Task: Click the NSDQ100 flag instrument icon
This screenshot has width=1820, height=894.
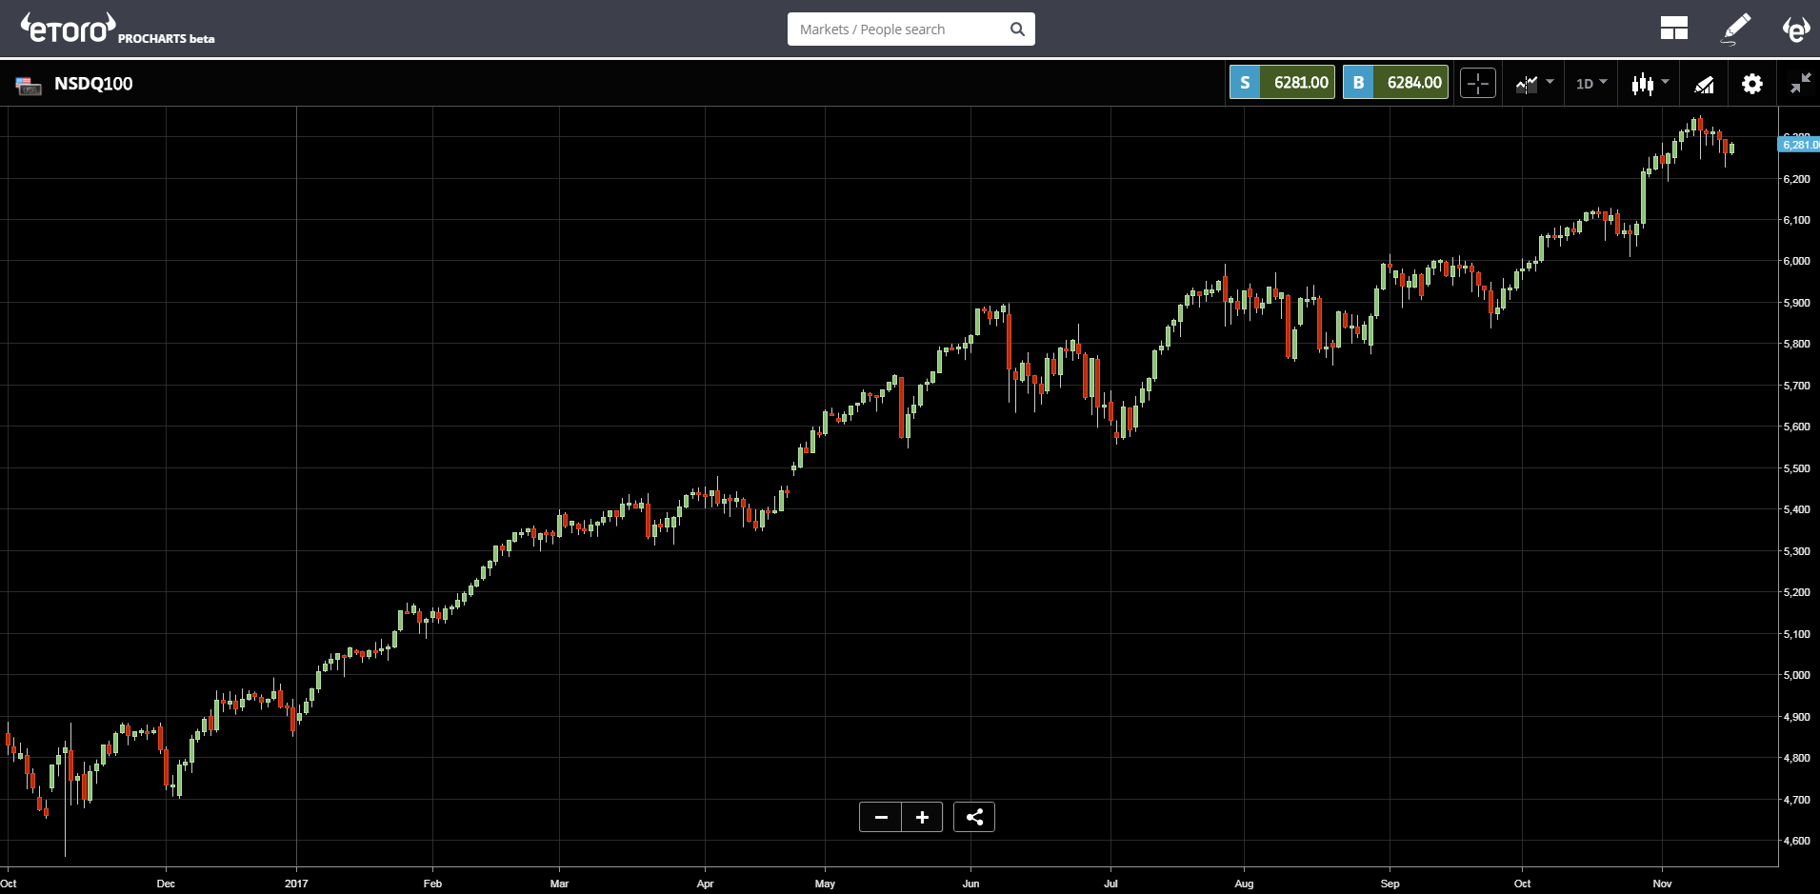Action: pyautogui.click(x=29, y=86)
